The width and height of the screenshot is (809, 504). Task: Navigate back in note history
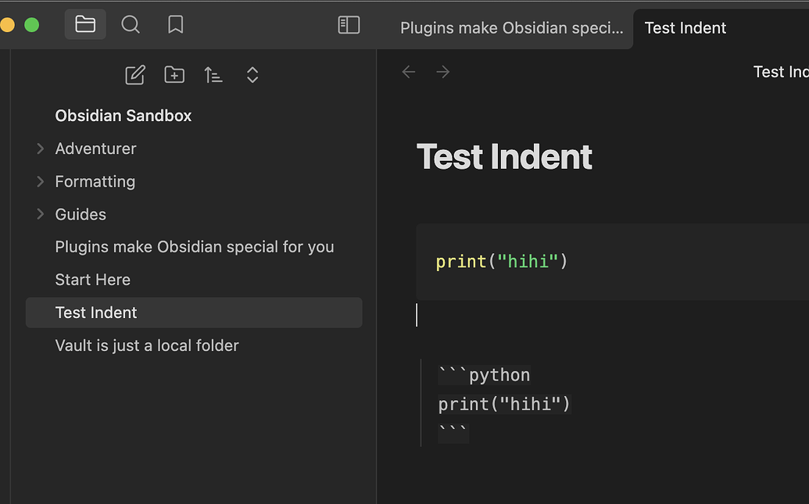(x=408, y=71)
